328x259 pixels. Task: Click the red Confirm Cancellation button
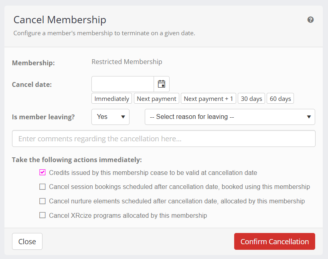274,241
